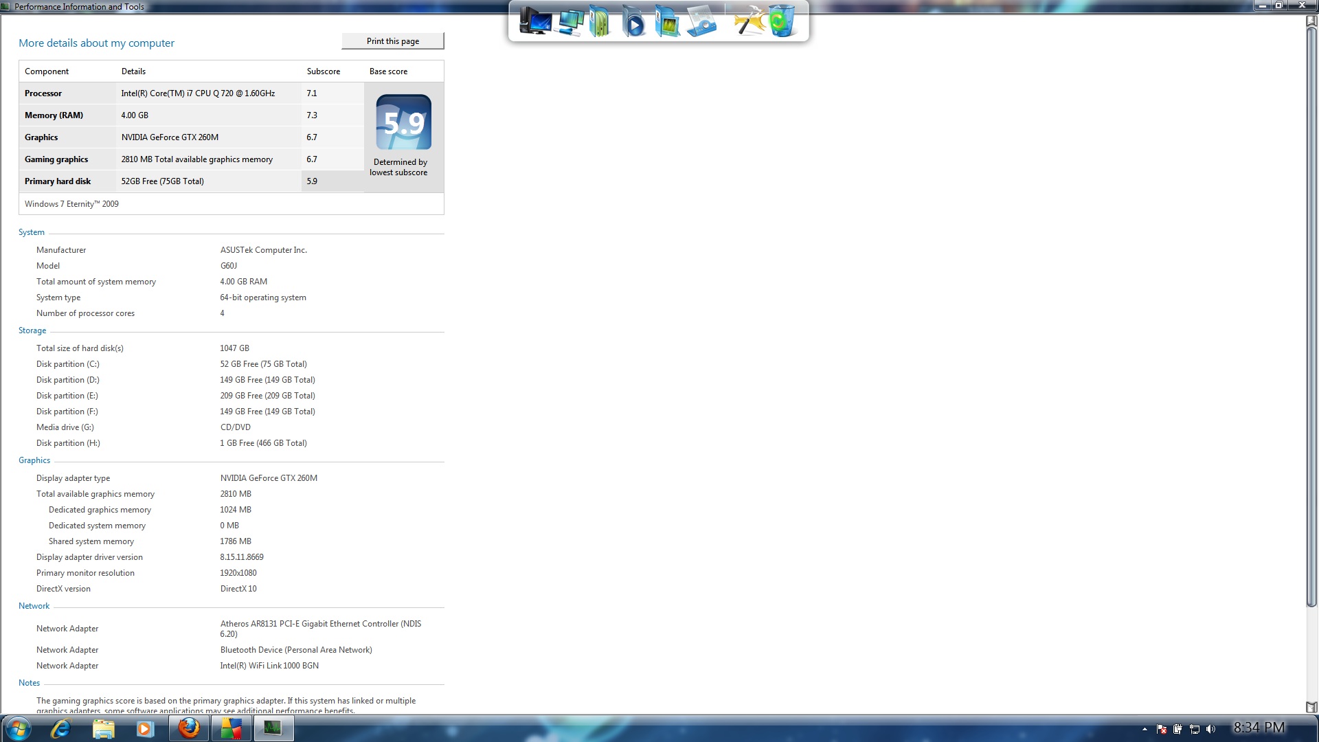Click the 1 GB Free (466 GB Total) value
Screen dimensions: 1319x742
click(264, 443)
